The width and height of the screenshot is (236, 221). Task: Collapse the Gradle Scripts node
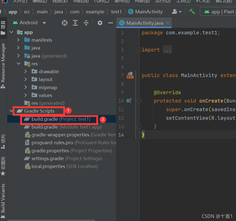11,111
